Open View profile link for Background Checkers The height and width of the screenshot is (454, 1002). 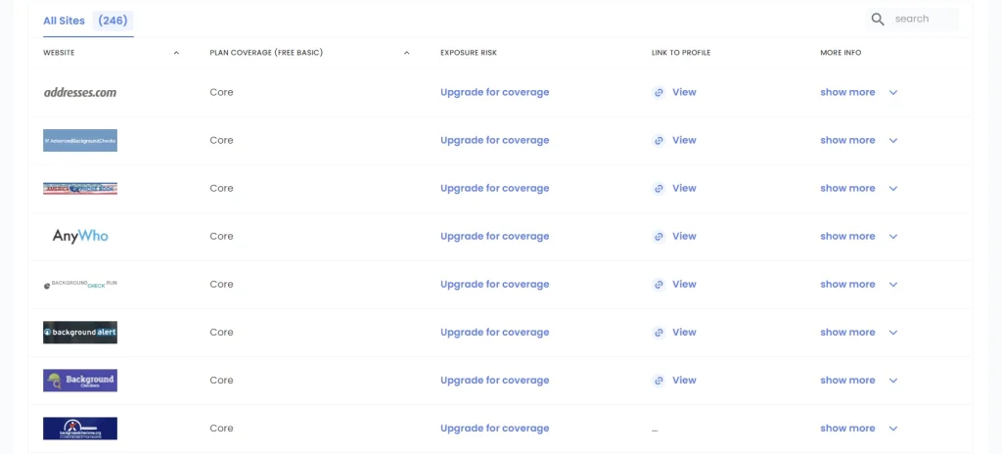[x=684, y=381]
